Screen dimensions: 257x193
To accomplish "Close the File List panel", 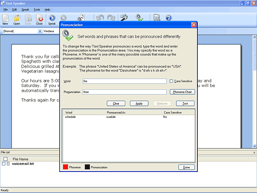I will click(254, 153).
